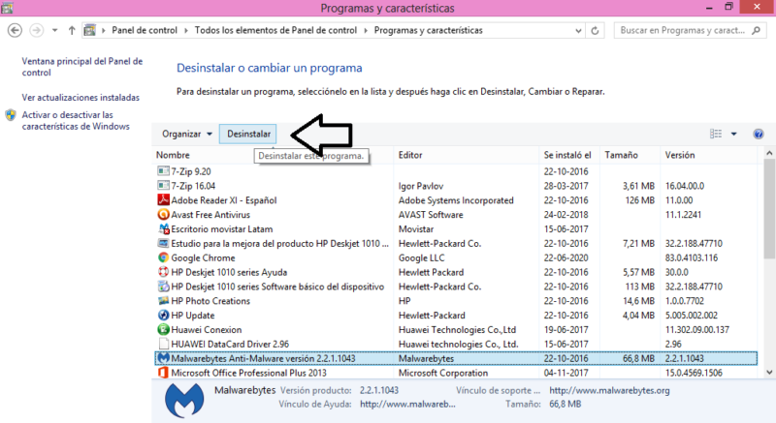This screenshot has height=423, width=776.
Task: Open the recent locations dropdown arrow
Action: click(55, 30)
